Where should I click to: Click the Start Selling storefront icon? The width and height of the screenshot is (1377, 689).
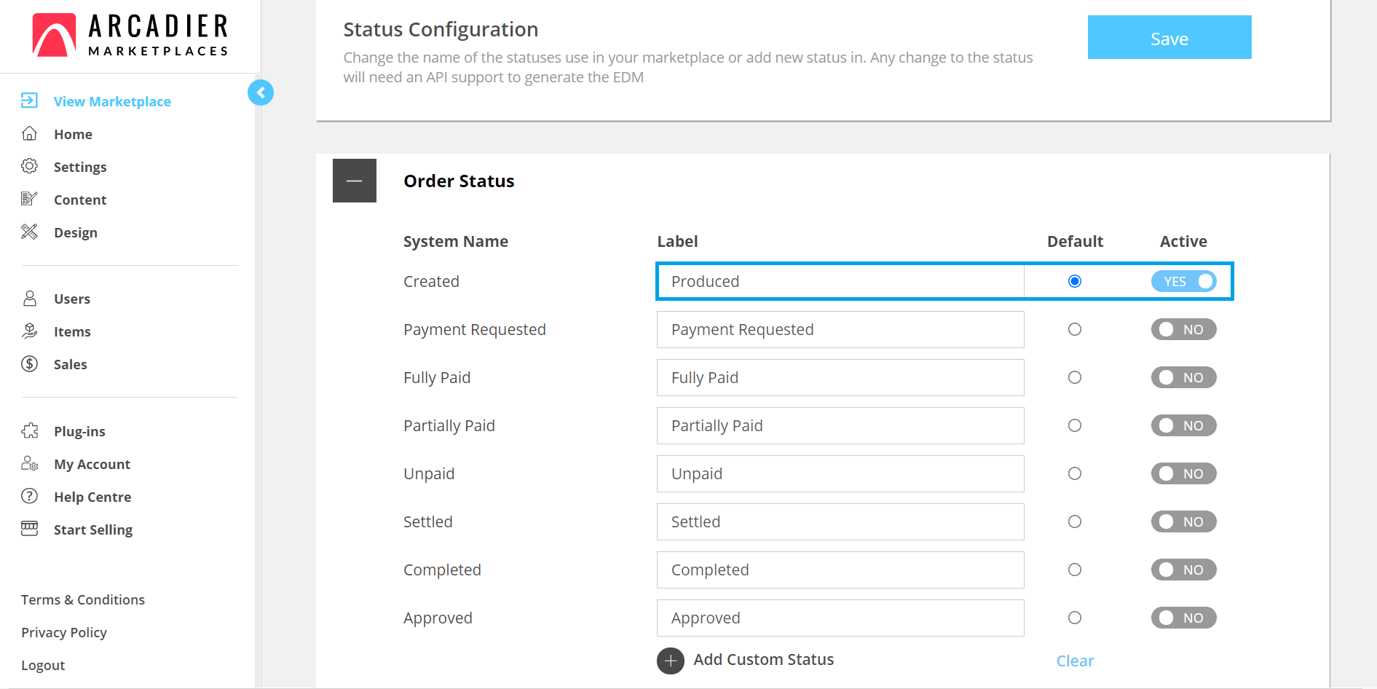pyautogui.click(x=29, y=529)
